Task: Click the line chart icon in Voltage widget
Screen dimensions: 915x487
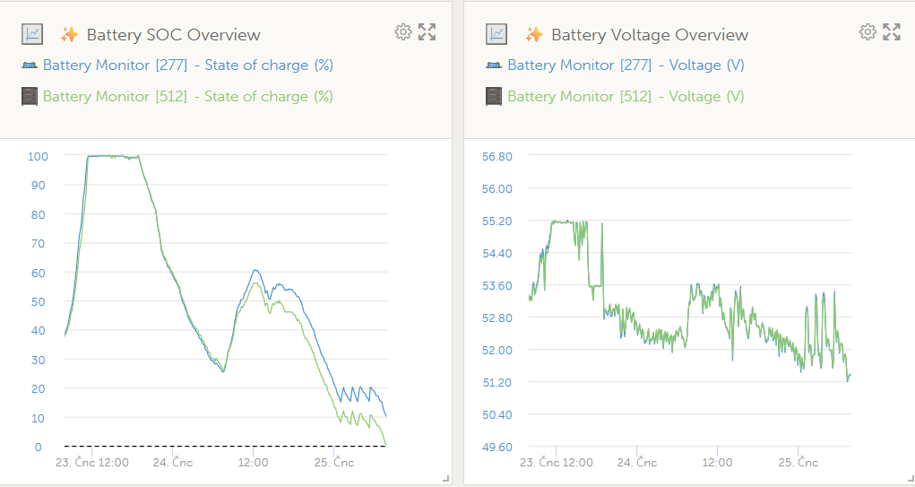Action: 496,34
